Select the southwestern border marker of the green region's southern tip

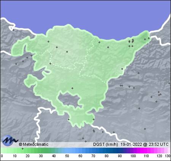click(x=68, y=119)
